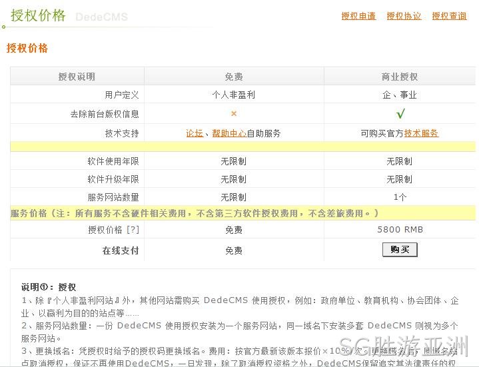Screen dimensions: 479x367
Task: Open the 授权查询 link
Action: point(449,16)
